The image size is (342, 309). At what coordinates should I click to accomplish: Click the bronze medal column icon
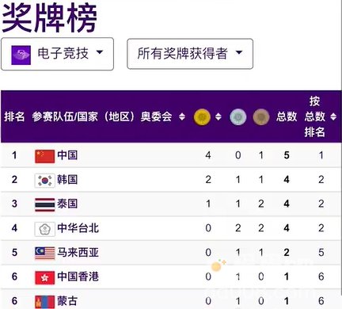coord(261,116)
